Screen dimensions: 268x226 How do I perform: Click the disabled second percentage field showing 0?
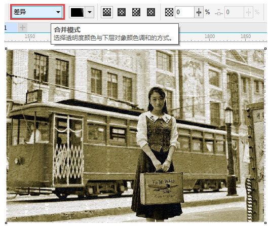tap(234, 12)
